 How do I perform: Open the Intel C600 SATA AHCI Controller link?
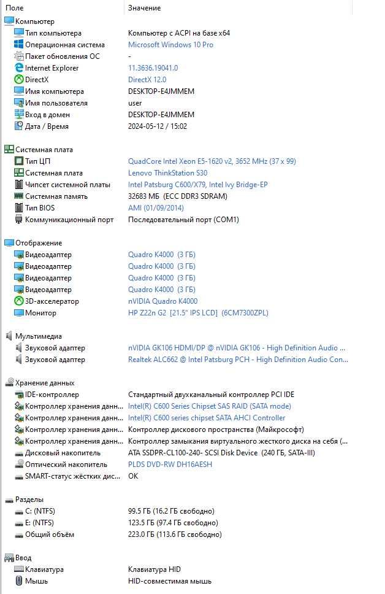pyautogui.click(x=207, y=418)
